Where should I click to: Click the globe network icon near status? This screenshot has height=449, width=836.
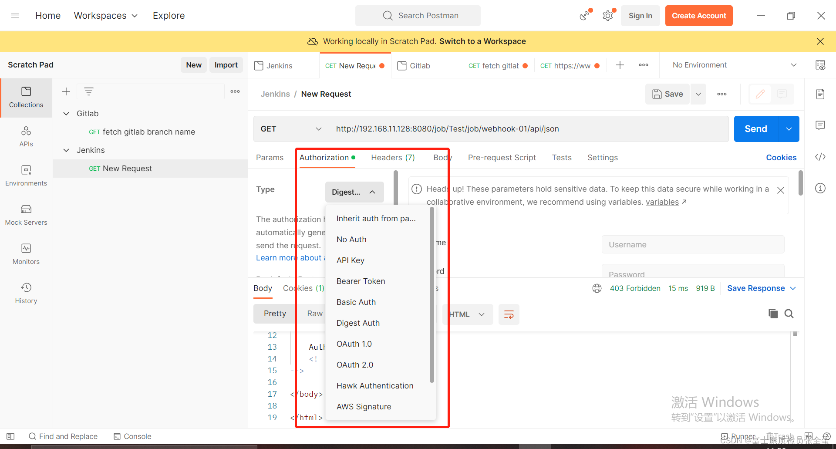pyautogui.click(x=597, y=288)
